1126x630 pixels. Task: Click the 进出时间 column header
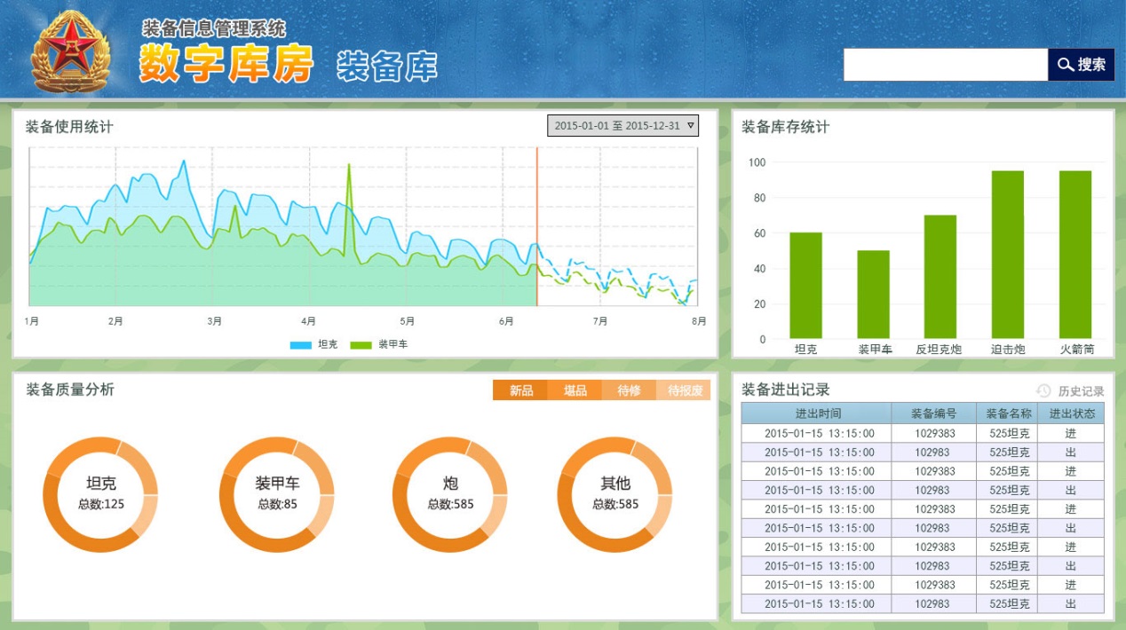[x=817, y=413]
